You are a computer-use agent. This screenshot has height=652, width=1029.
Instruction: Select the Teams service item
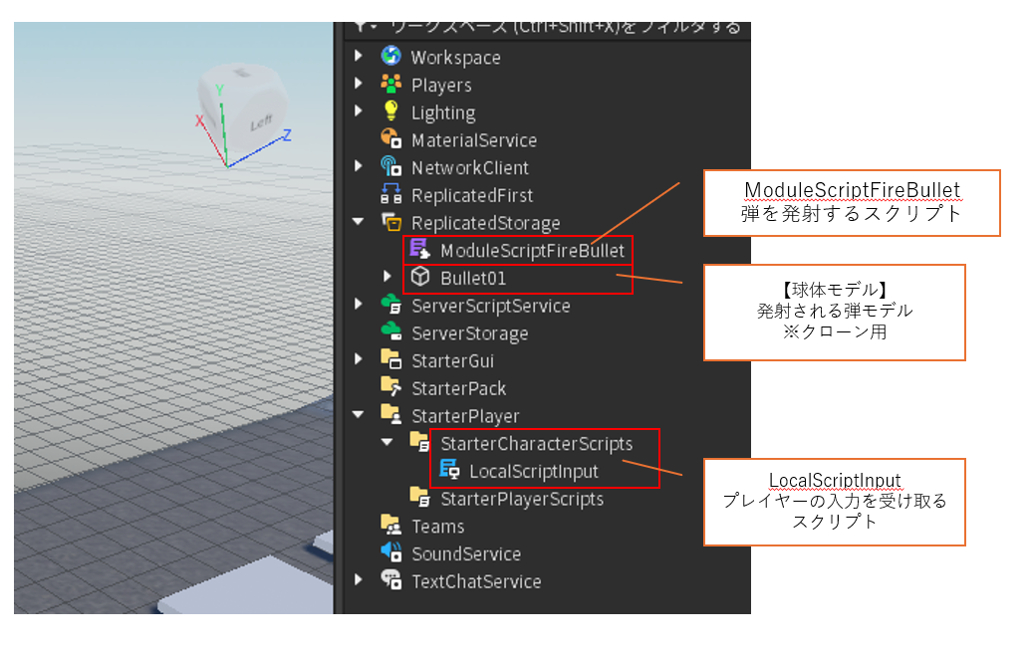click(x=437, y=526)
